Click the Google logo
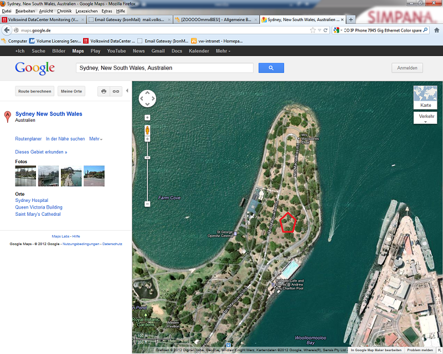The height and width of the screenshot is (354, 443). pyautogui.click(x=35, y=68)
